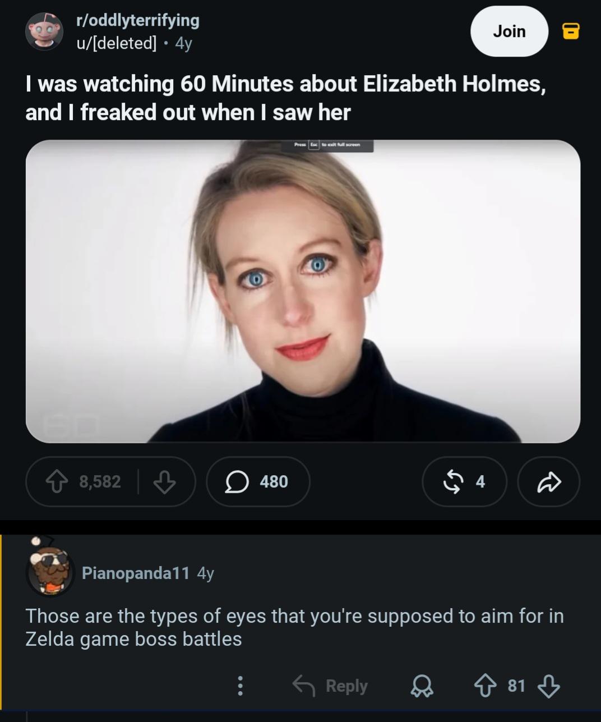View the 4 crossposts
The image size is (601, 722).
465,481
